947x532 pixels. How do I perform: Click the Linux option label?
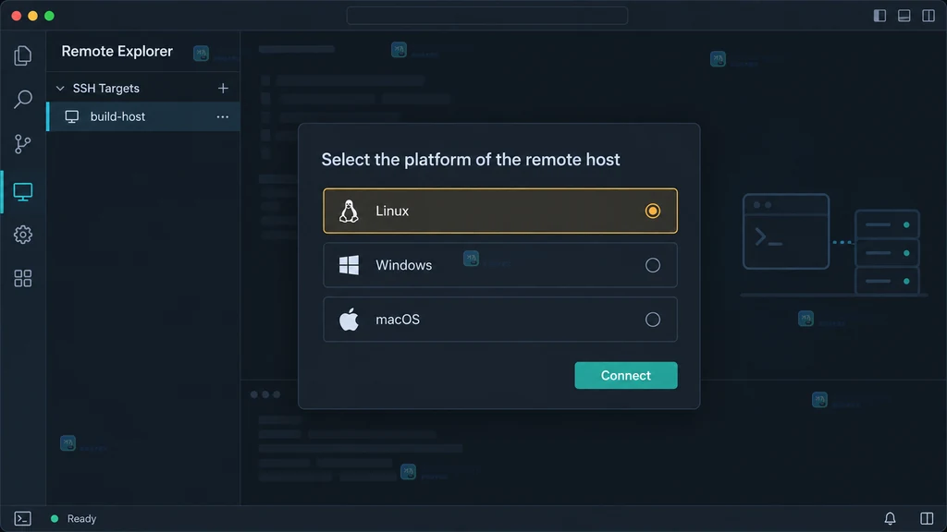tap(392, 212)
